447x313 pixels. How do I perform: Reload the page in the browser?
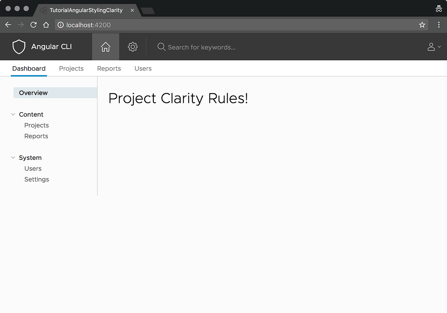[33, 25]
